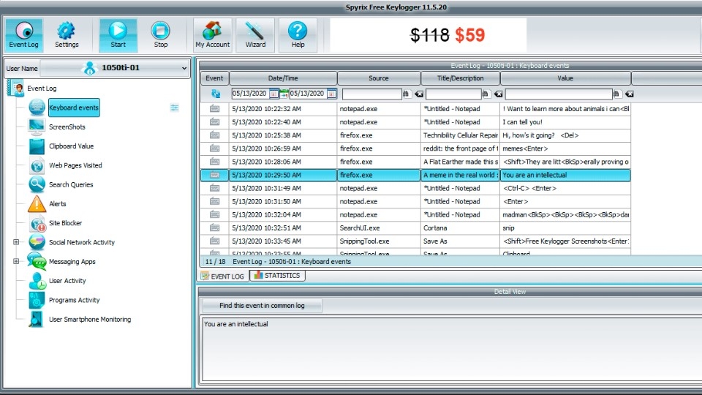Click the Stop monitoring button
Screen dimensions: 702x395
[161, 35]
